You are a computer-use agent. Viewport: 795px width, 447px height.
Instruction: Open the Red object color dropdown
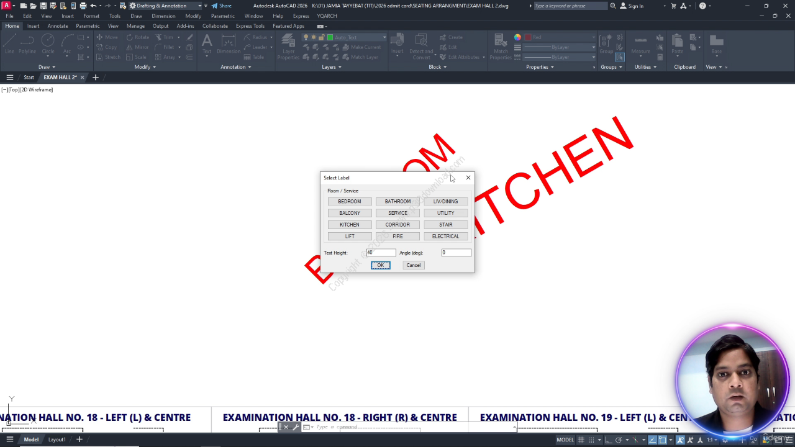pos(559,37)
